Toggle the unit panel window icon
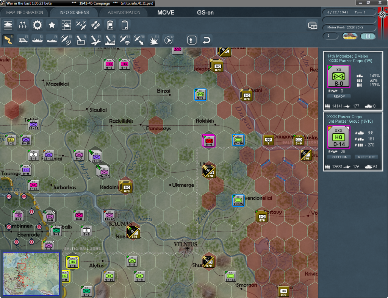388x298 pixels. click(x=313, y=25)
